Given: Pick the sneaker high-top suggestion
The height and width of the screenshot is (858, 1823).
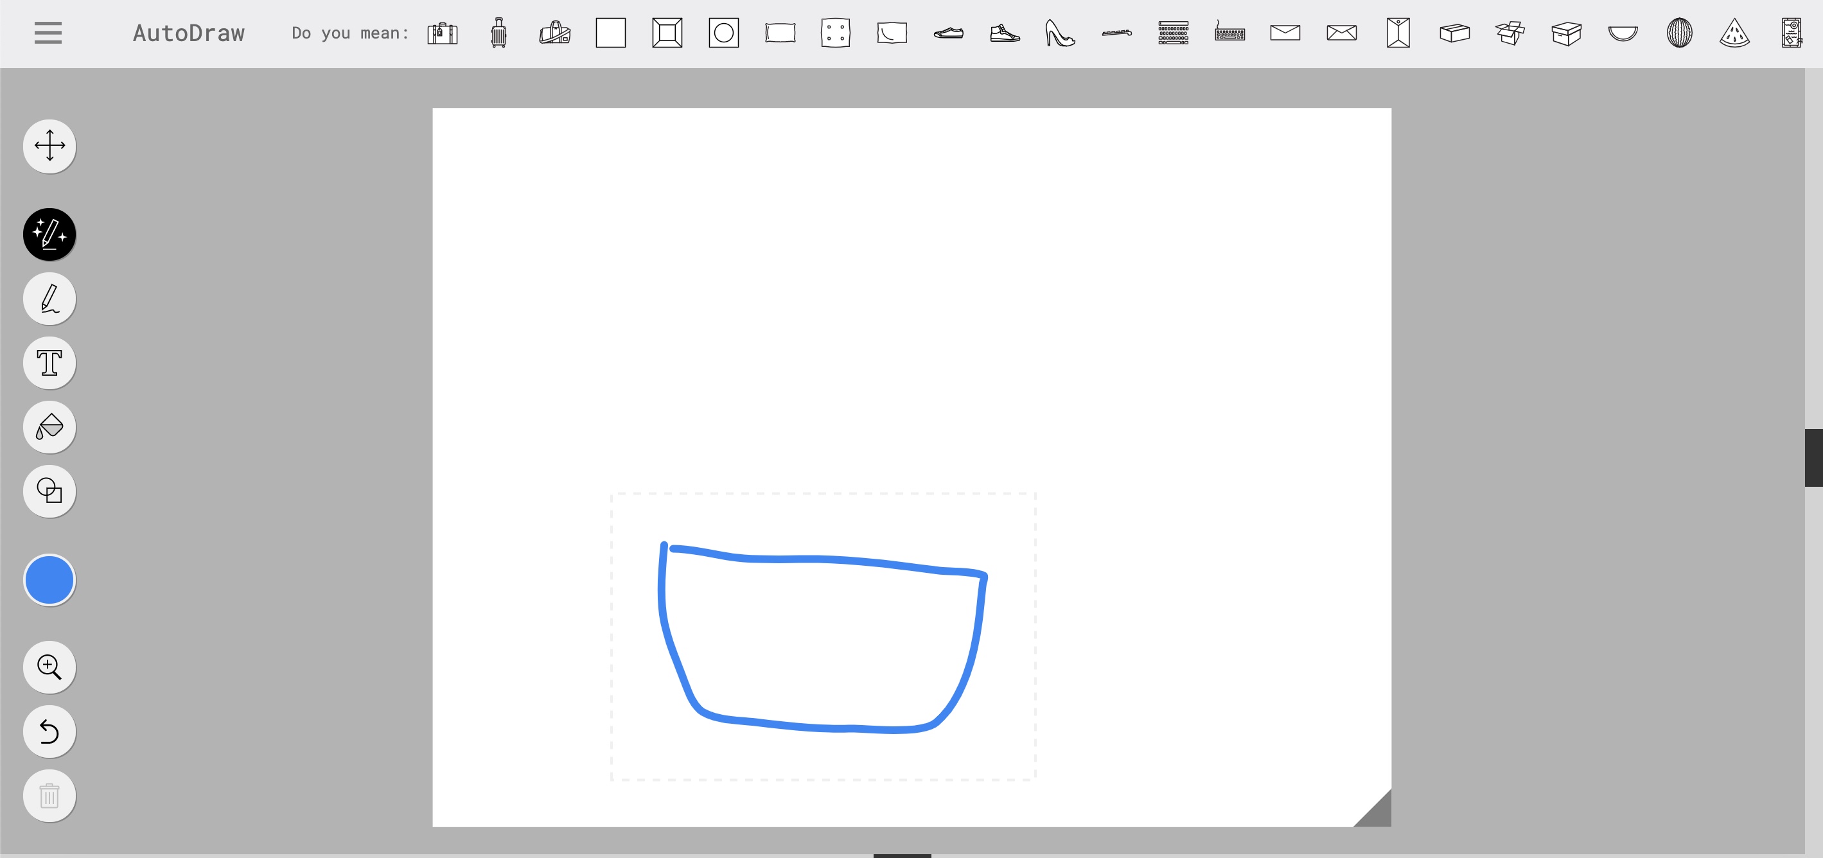Looking at the screenshot, I should [x=1004, y=33].
